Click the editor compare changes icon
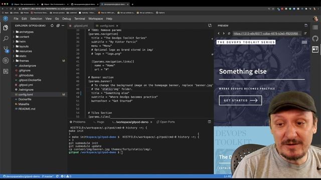Image resolution: width=321 pixels, height=180 pixels. click(x=210, y=25)
